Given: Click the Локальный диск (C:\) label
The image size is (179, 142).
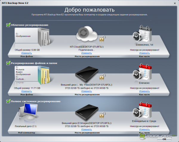Looking at the screenshot, I should point(26,126).
